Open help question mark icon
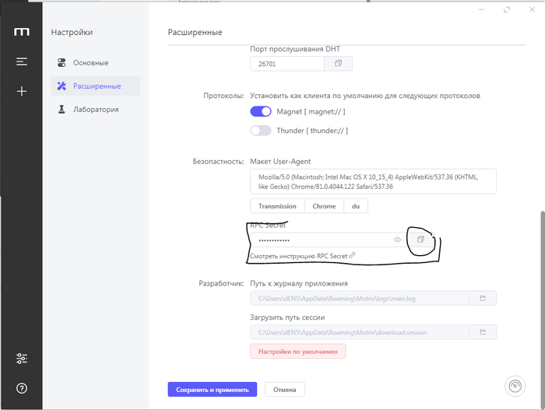 22,388
